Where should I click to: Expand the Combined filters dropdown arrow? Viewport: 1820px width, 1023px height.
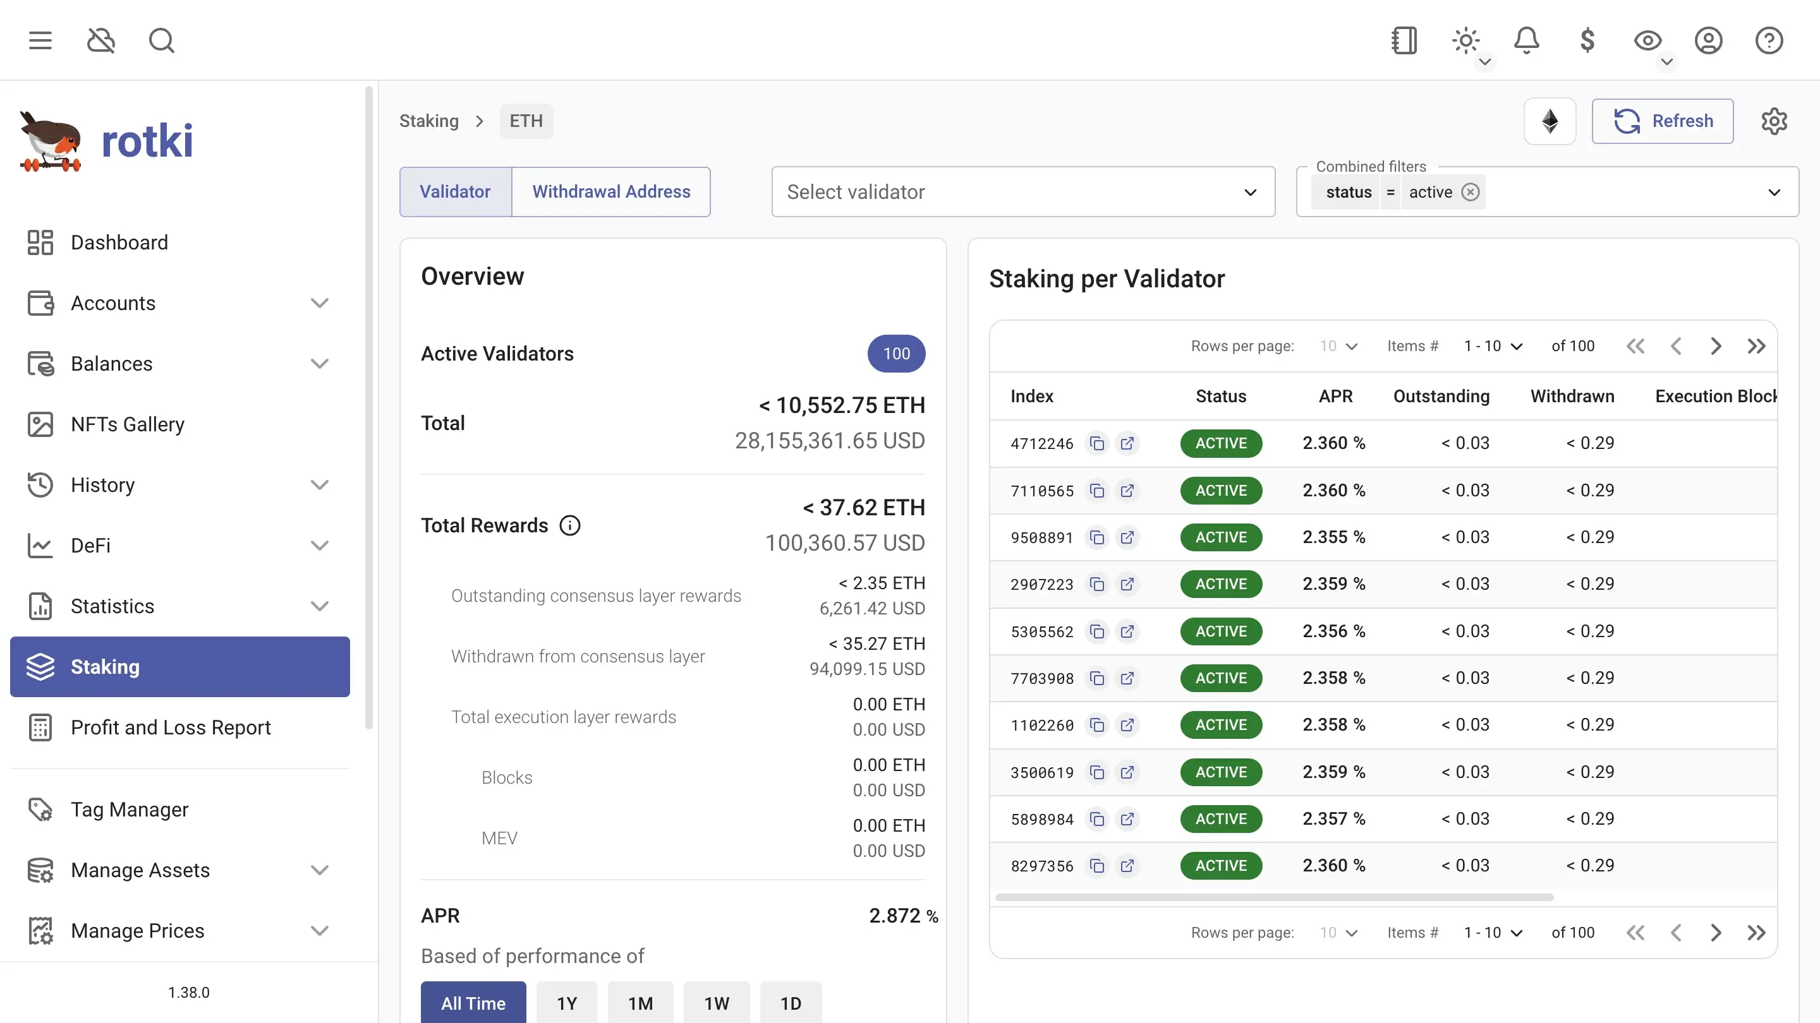tap(1774, 192)
